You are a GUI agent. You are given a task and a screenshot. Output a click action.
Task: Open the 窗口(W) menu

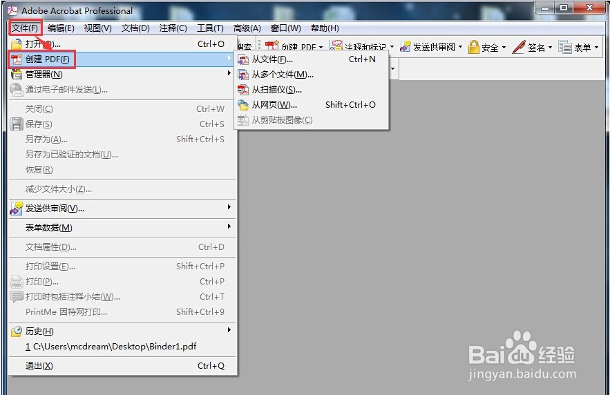285,28
